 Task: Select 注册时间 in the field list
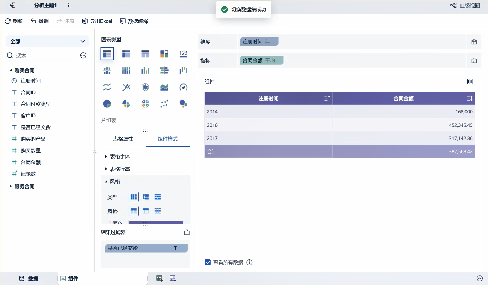(31, 81)
